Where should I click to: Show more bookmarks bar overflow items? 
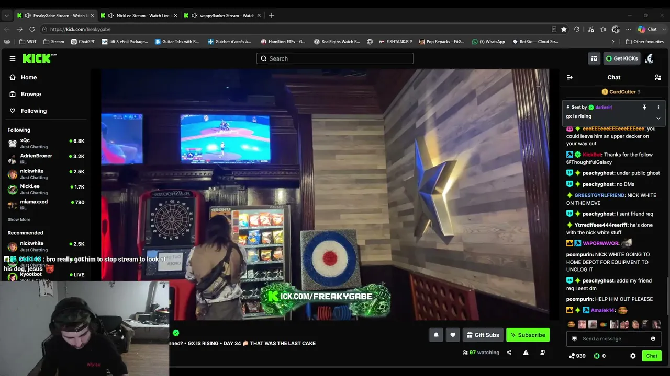(x=613, y=42)
